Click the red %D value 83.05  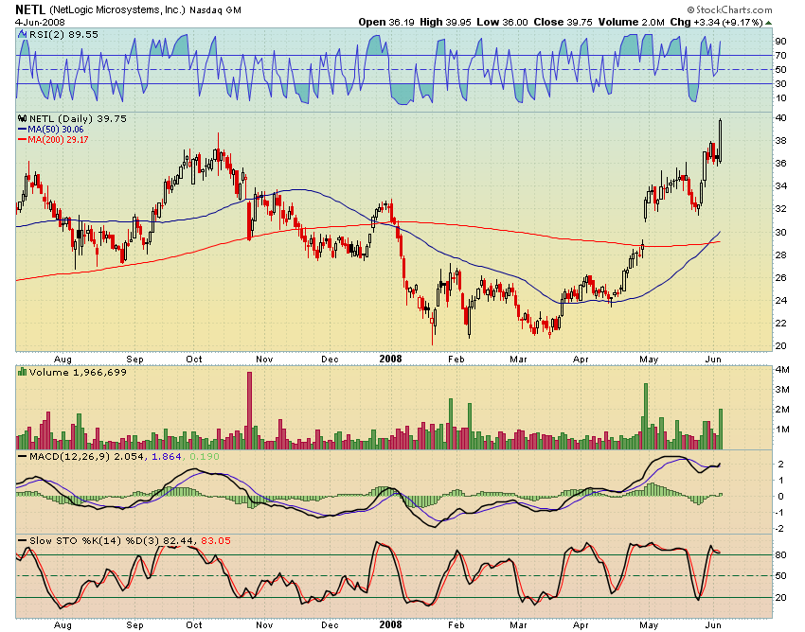pos(216,540)
